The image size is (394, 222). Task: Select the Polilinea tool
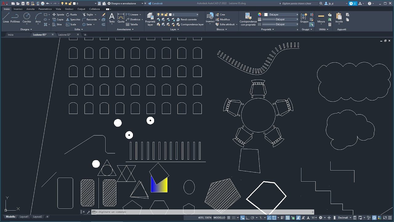point(15,18)
